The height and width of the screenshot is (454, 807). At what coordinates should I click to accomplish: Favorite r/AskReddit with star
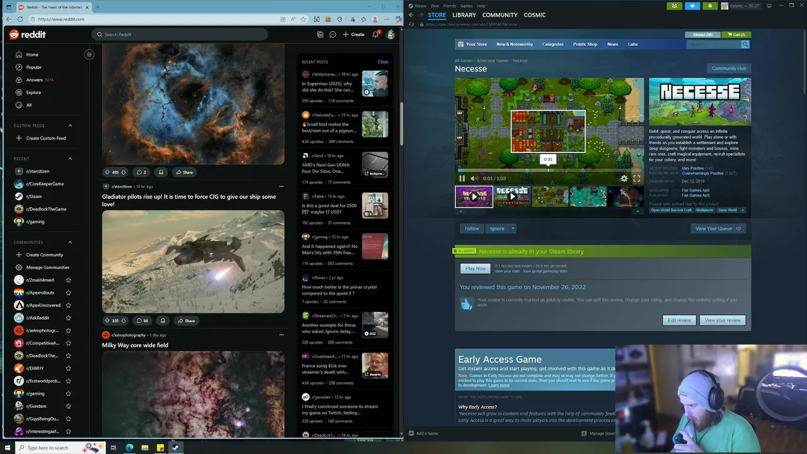68,318
